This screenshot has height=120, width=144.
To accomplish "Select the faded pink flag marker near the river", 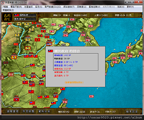I will [11, 74].
